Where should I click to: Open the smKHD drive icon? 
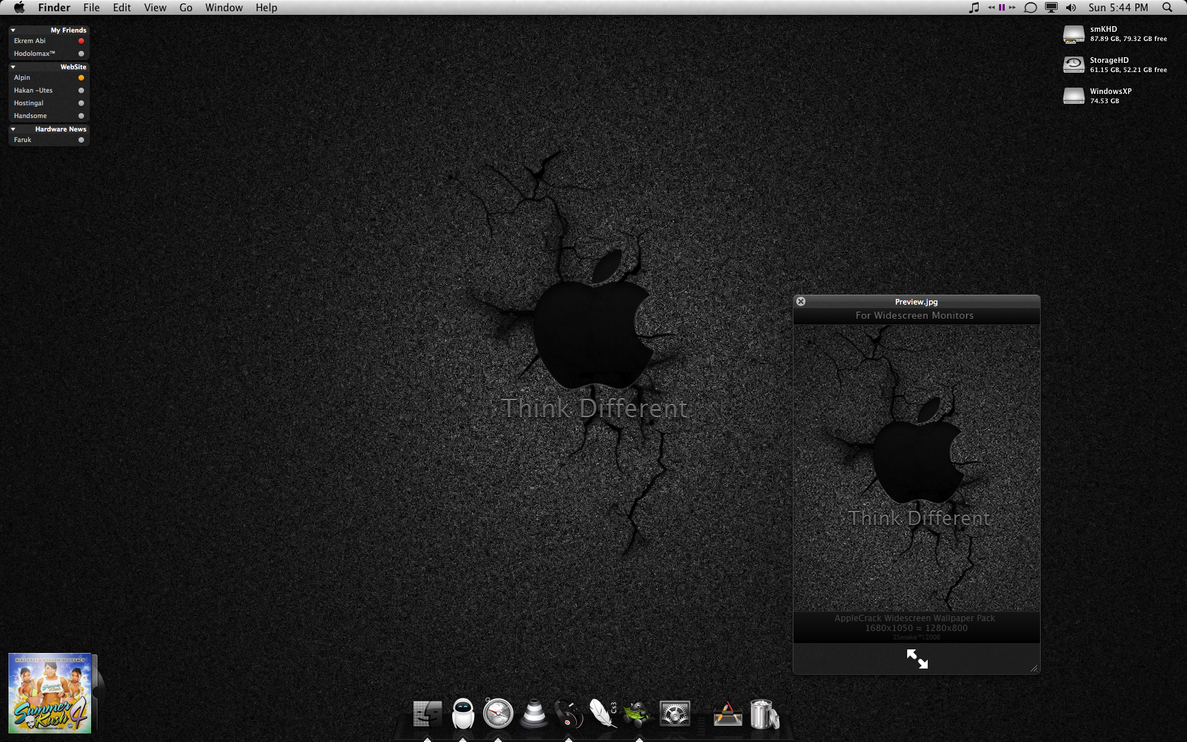pyautogui.click(x=1073, y=34)
